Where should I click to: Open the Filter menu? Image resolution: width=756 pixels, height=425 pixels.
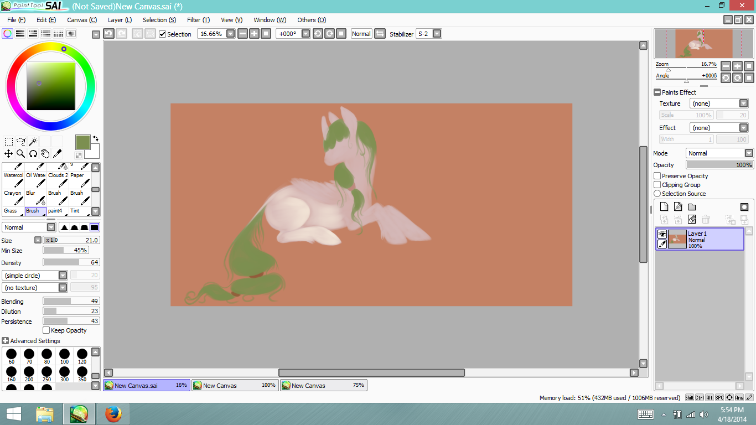198,20
